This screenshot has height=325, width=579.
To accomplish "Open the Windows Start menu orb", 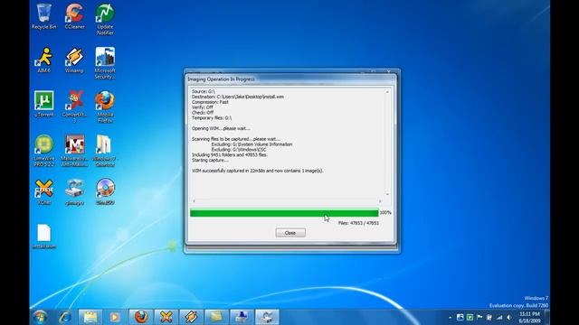I will tap(40, 317).
